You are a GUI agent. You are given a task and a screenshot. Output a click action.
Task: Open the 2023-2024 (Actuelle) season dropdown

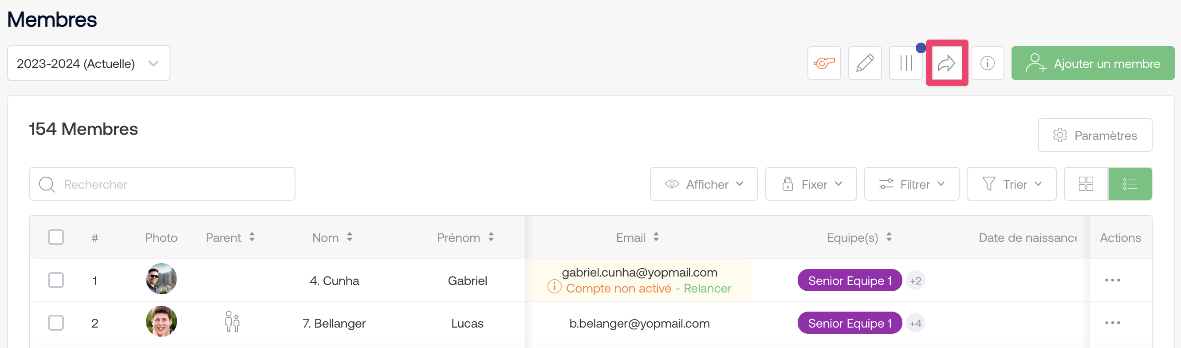88,63
